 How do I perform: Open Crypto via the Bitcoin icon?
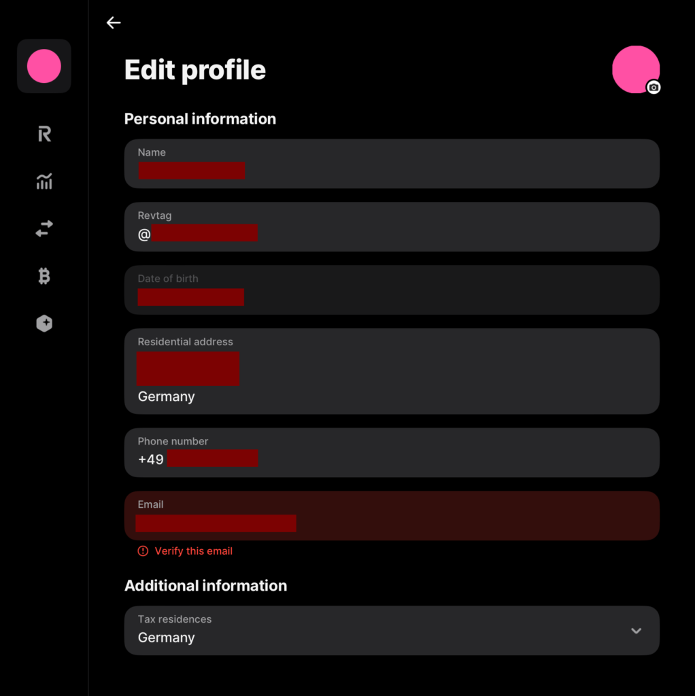(44, 276)
